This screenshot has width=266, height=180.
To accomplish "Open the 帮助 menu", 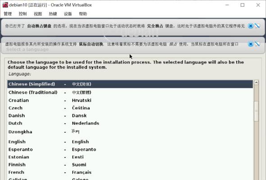I will [x=83, y=13].
